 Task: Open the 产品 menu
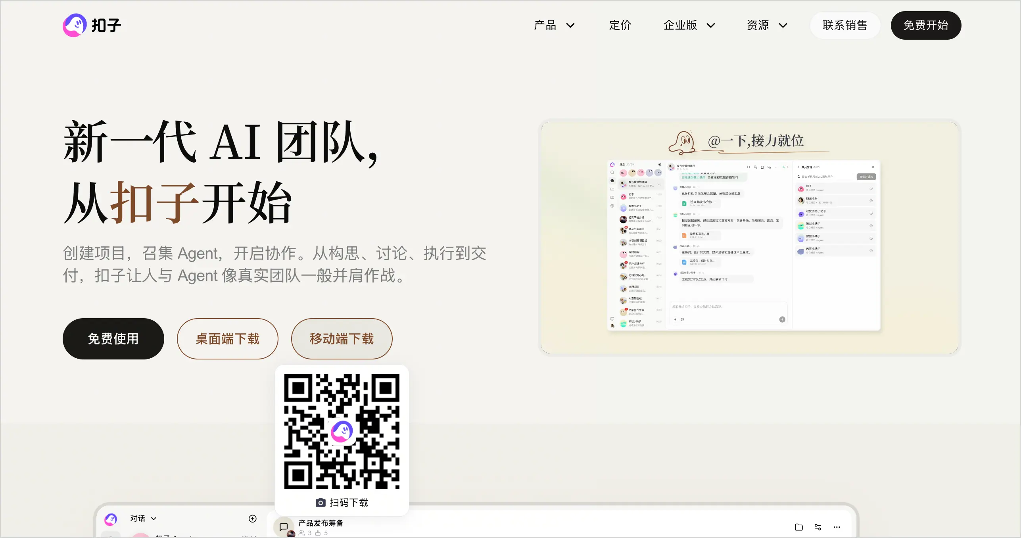545,25
